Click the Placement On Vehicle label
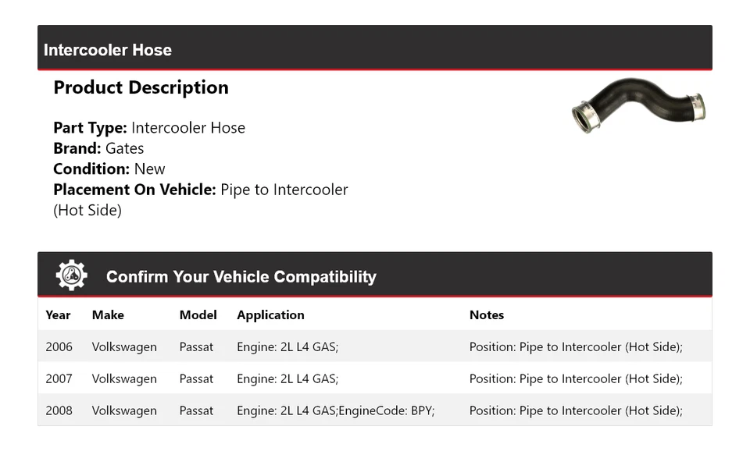 tap(134, 190)
